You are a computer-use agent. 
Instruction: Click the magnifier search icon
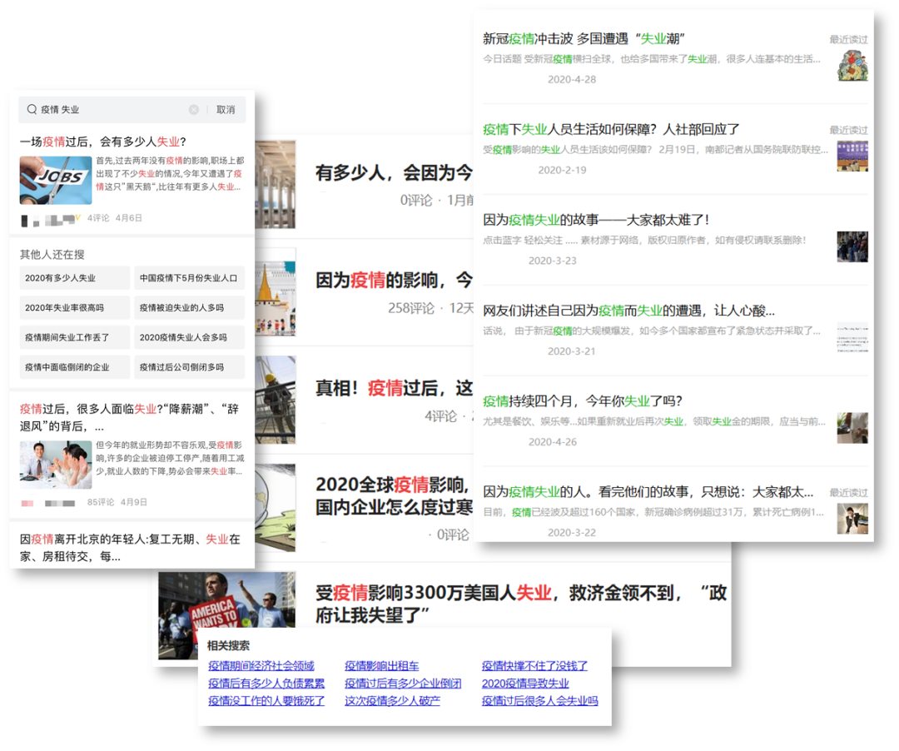[x=32, y=109]
